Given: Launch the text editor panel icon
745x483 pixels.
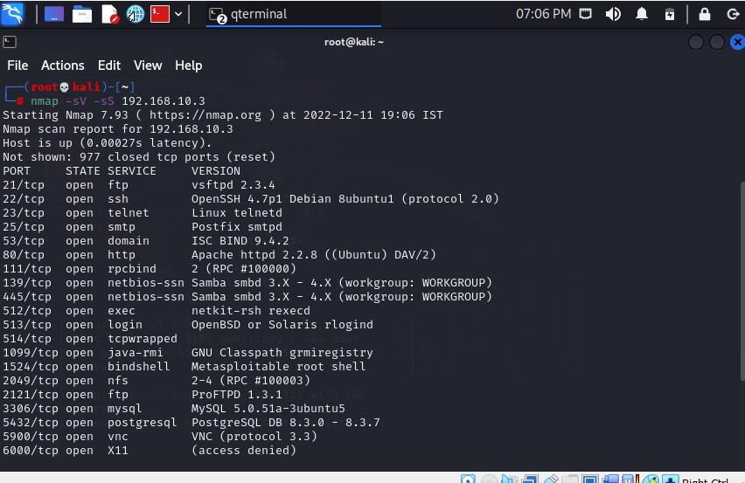Looking at the screenshot, I should (110, 14).
